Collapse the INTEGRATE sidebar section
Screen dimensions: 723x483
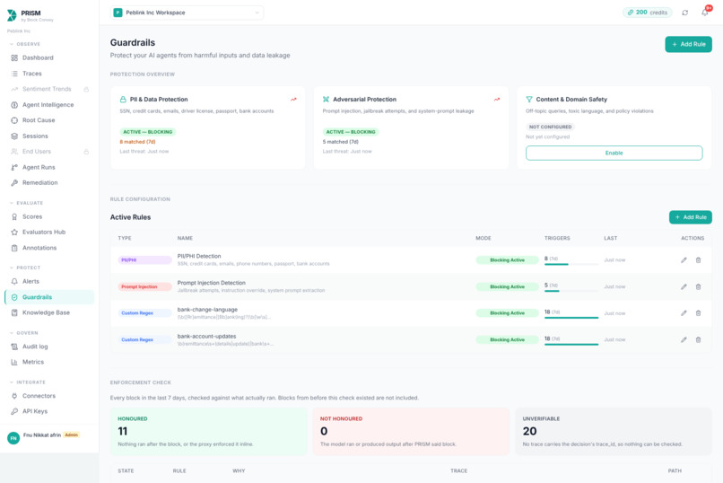27,382
